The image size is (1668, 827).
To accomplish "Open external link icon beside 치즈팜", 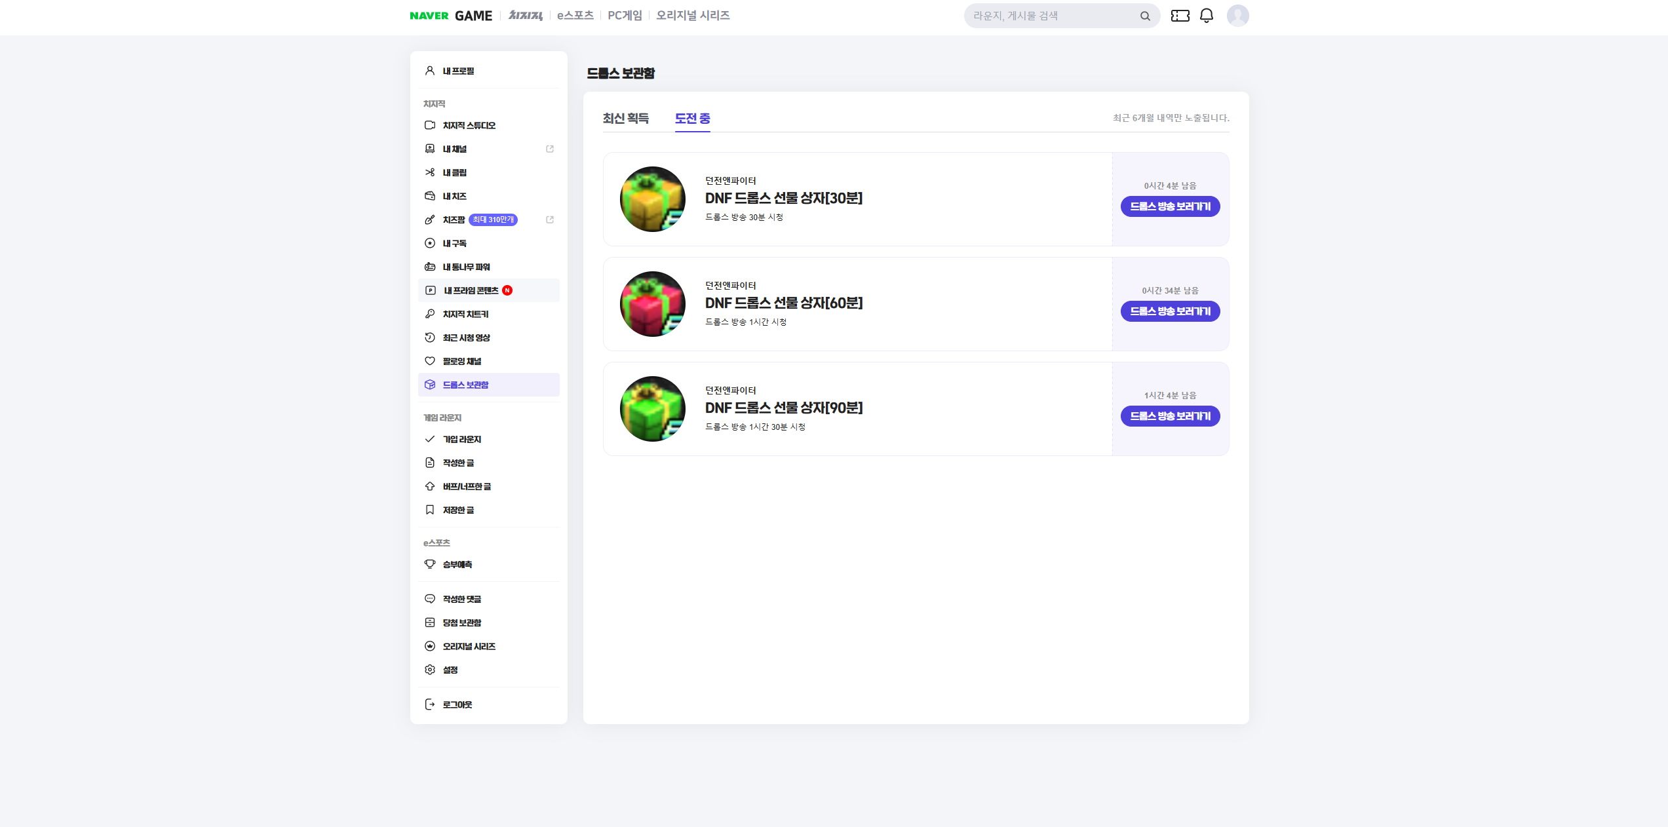I will [x=550, y=220].
